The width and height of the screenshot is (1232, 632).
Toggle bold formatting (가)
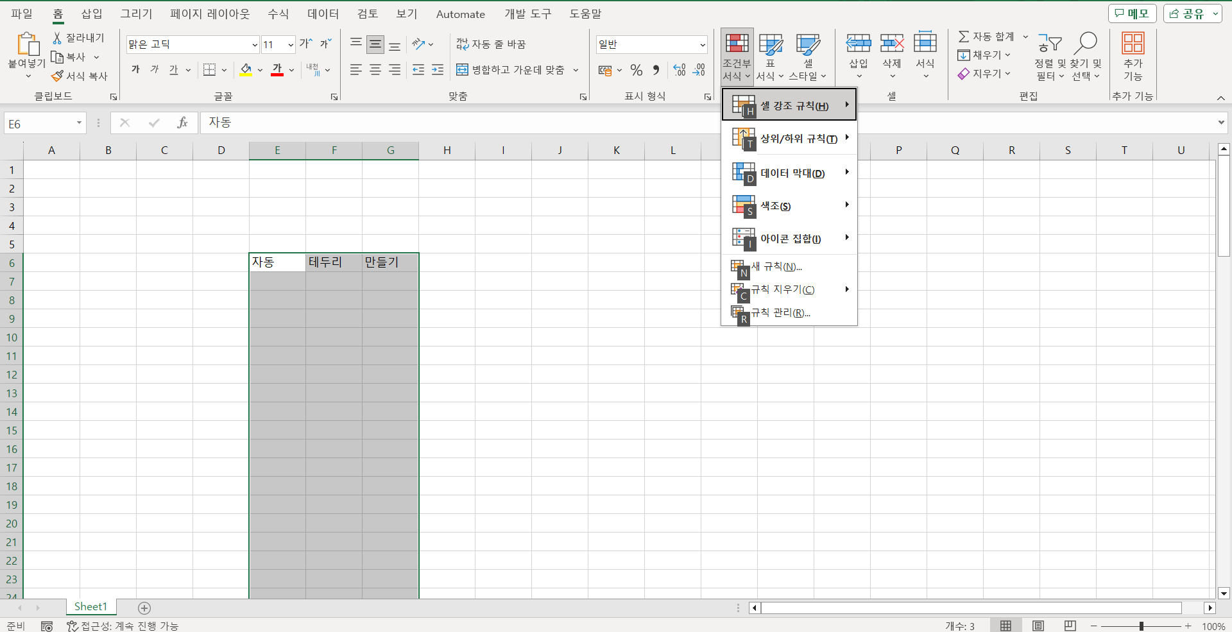click(135, 69)
